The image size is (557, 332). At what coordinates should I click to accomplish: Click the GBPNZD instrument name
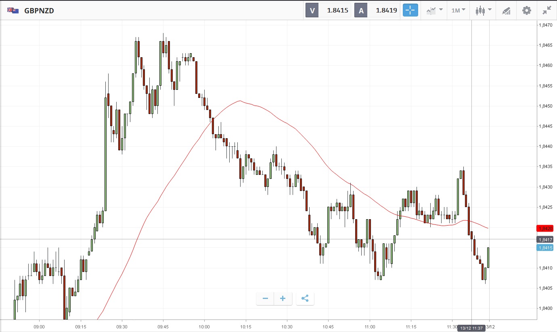pos(39,11)
